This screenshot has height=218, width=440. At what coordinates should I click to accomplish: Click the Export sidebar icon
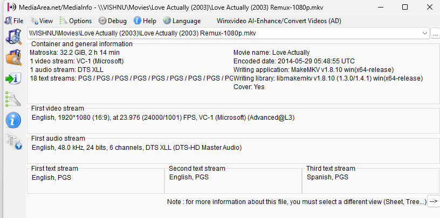(x=12, y=78)
